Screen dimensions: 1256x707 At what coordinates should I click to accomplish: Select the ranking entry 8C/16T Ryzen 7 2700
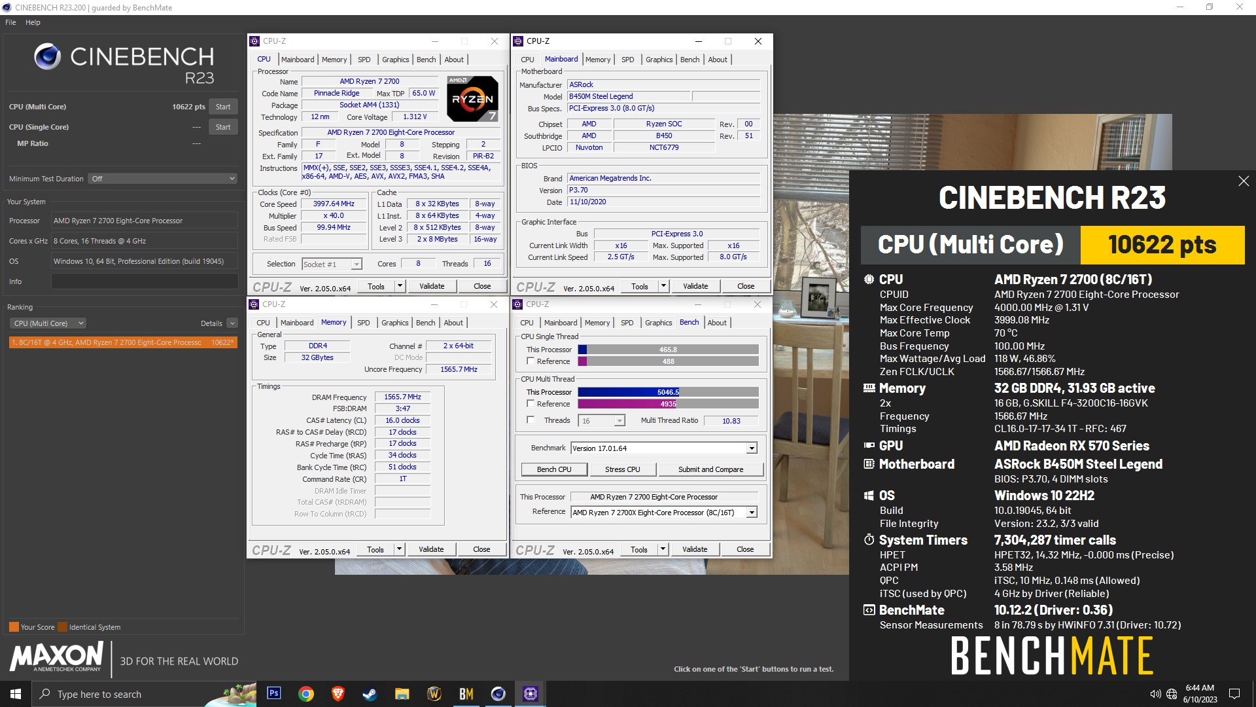click(123, 342)
